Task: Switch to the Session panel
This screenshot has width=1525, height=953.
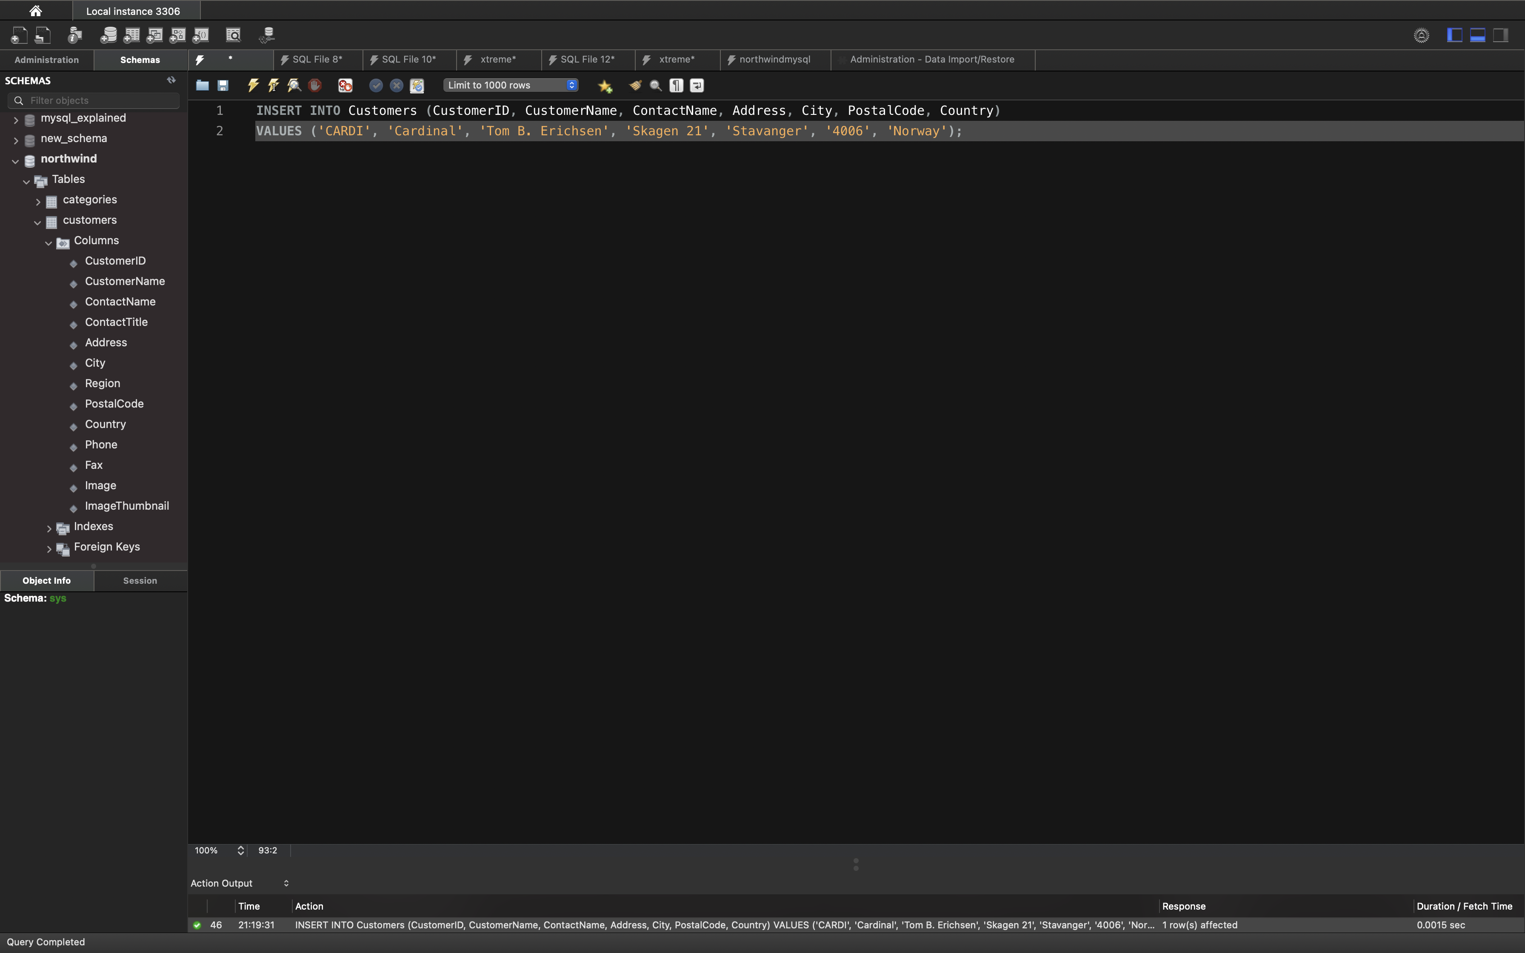Action: pyautogui.click(x=140, y=580)
